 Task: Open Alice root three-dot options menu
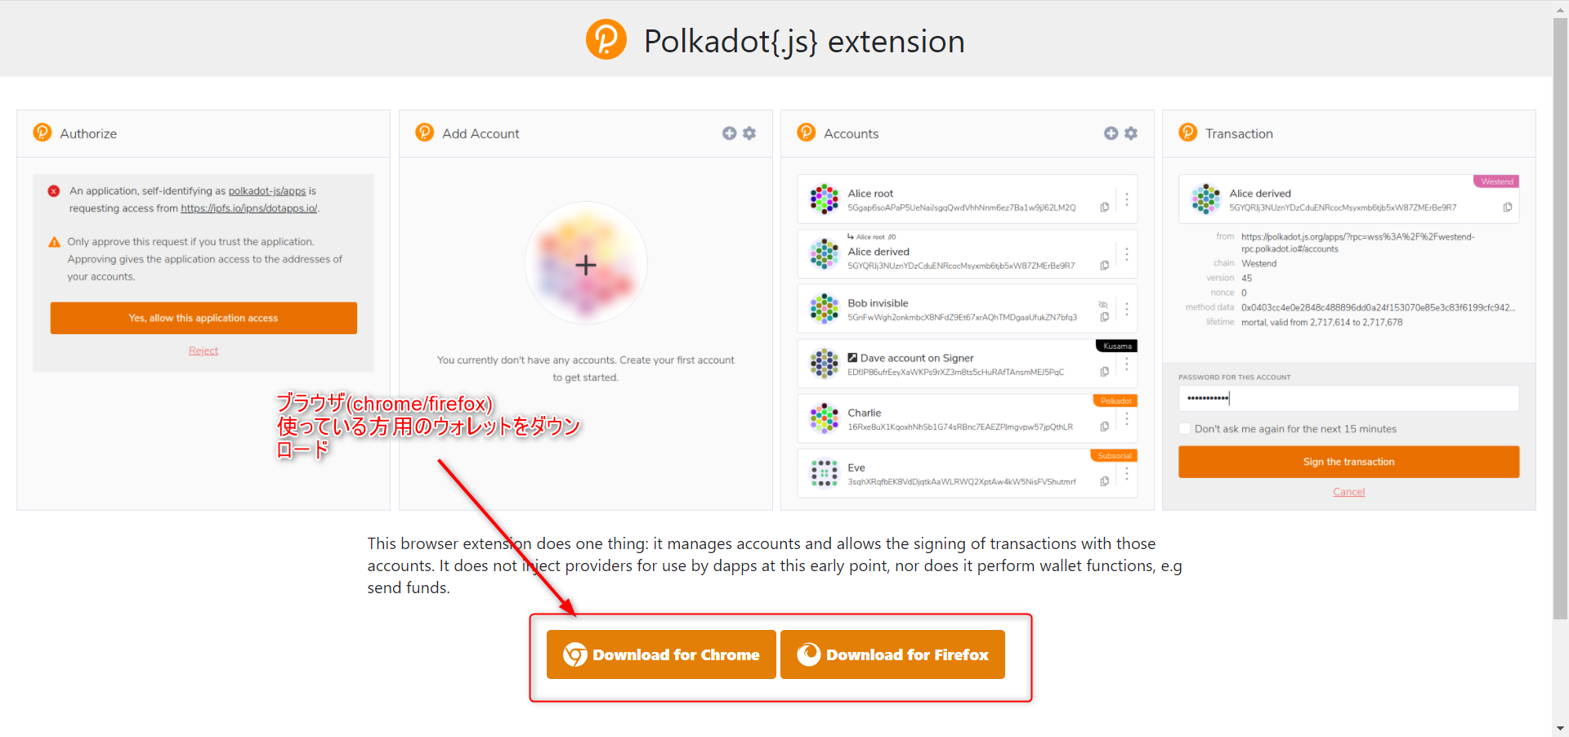pos(1126,199)
